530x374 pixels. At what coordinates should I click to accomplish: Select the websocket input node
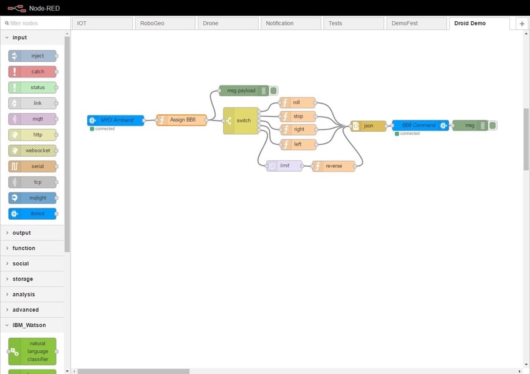32,150
